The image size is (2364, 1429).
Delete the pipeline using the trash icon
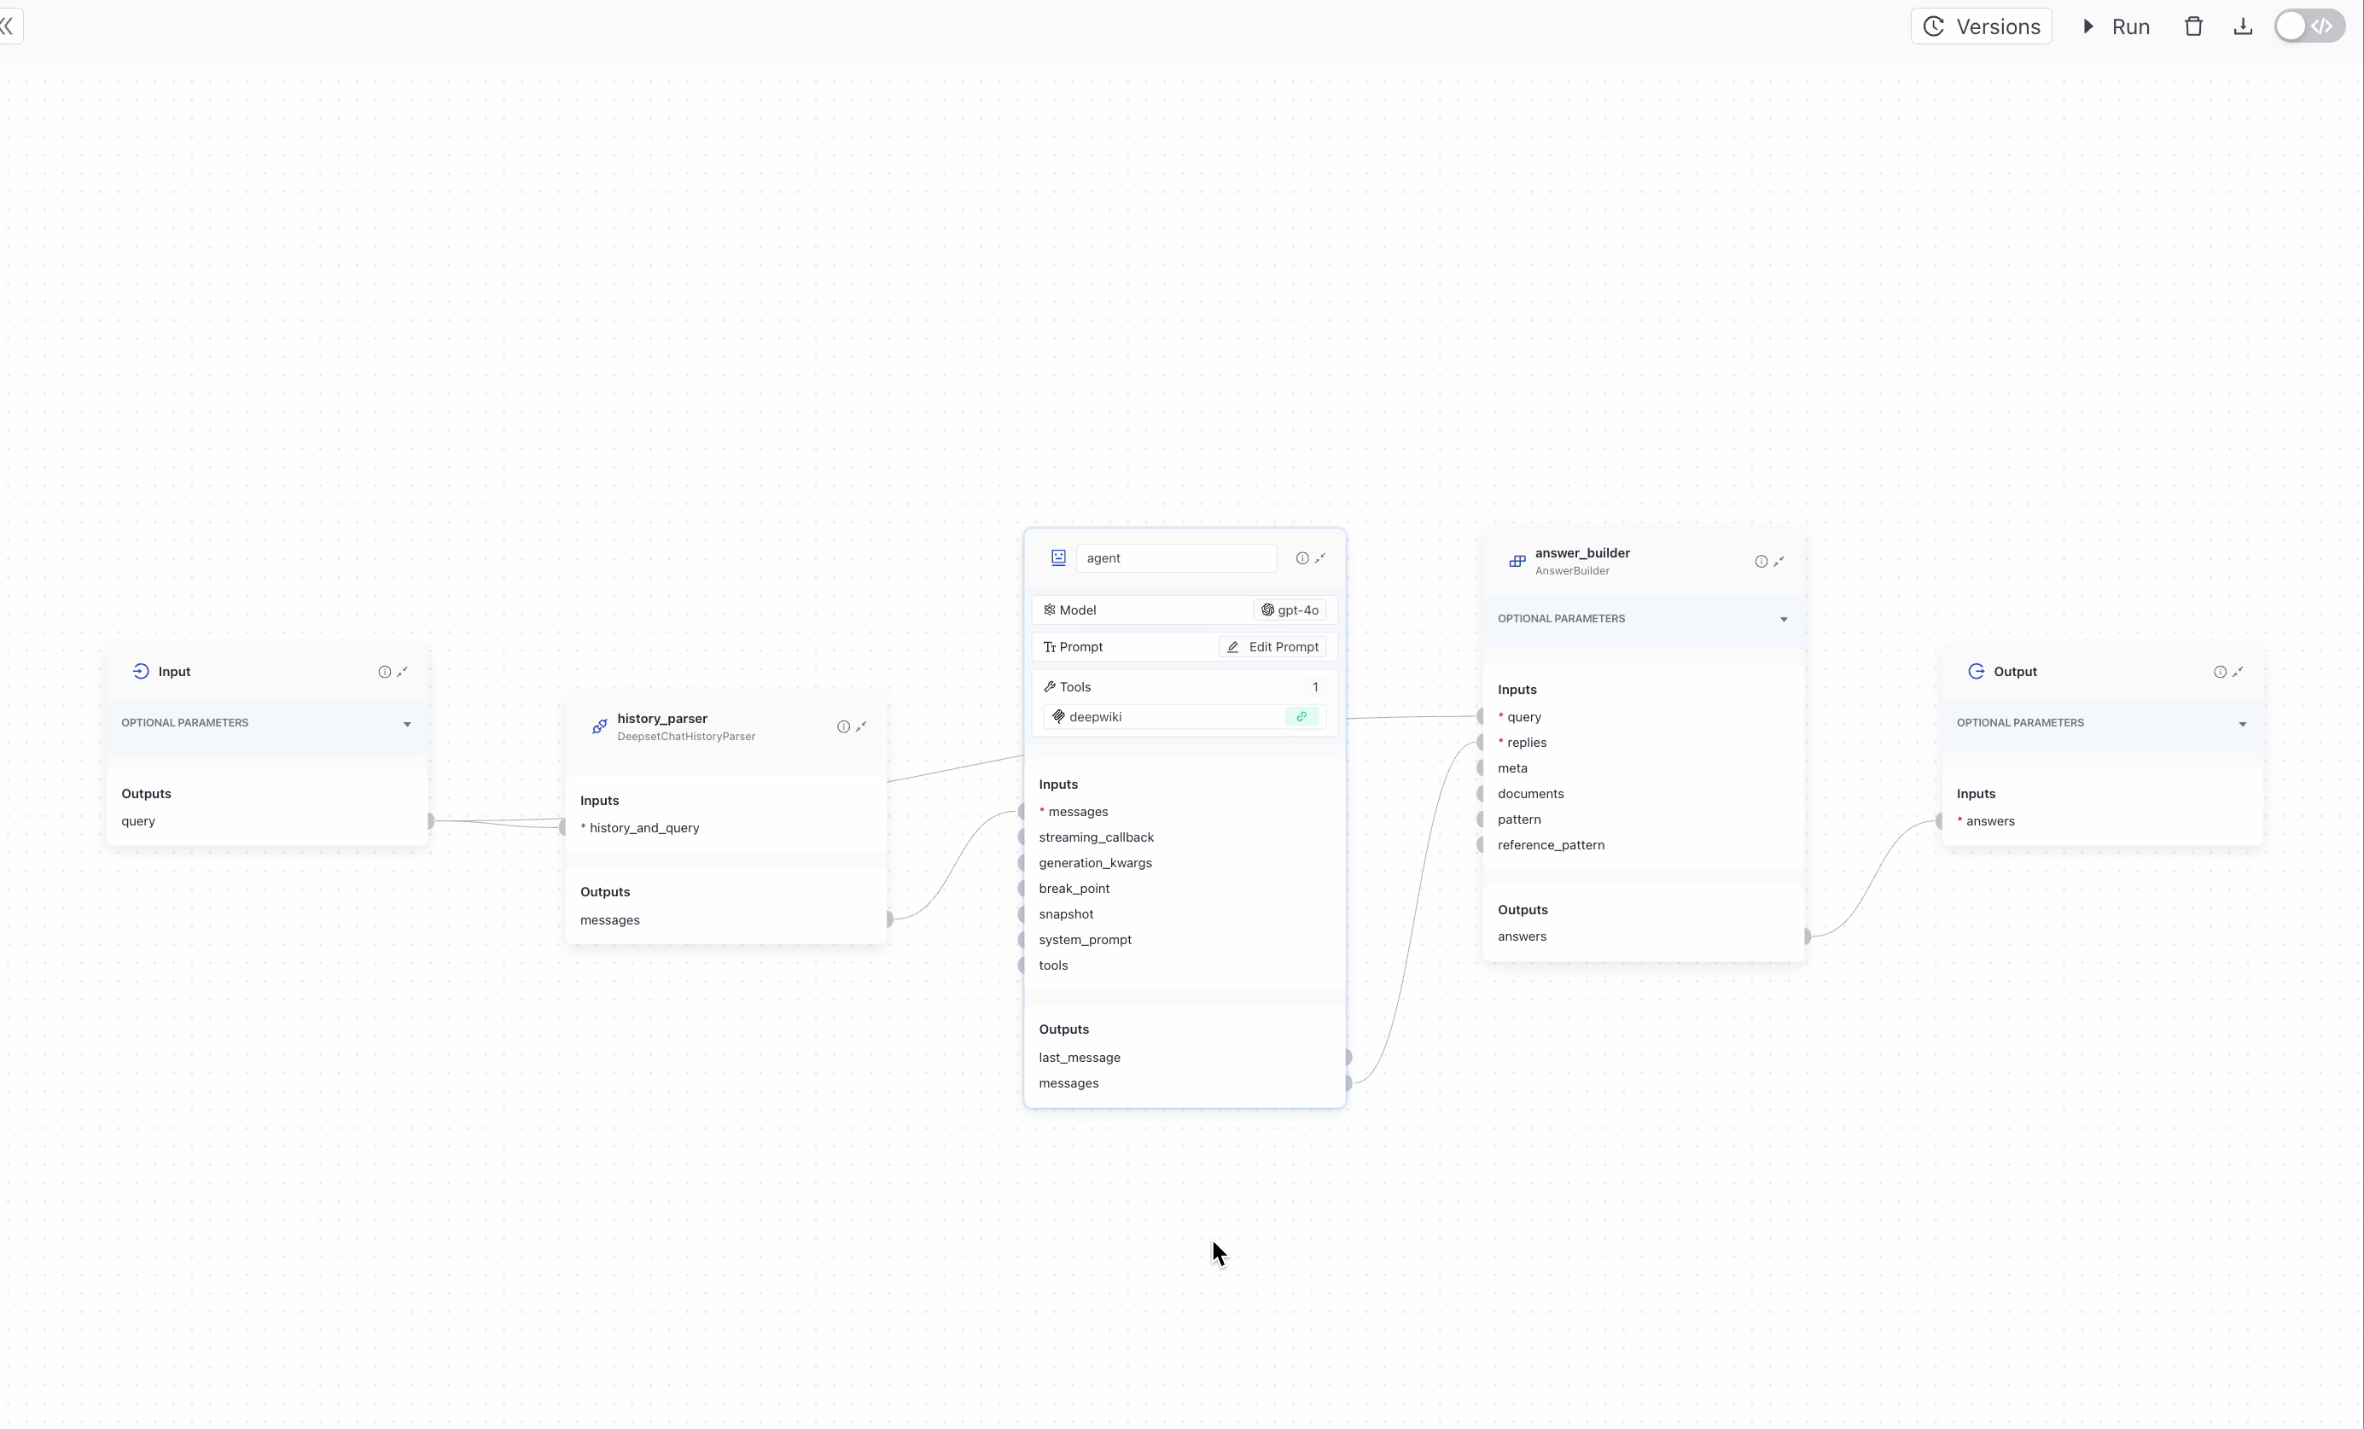pyautogui.click(x=2194, y=26)
